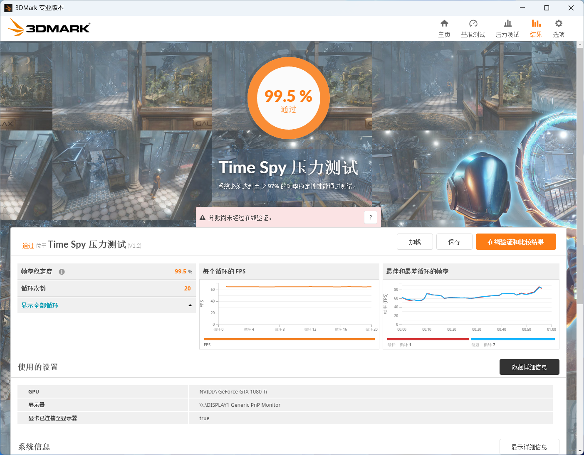Click the blue 最差 循环 7 legend bar
This screenshot has width=584, height=455.
tap(513, 339)
